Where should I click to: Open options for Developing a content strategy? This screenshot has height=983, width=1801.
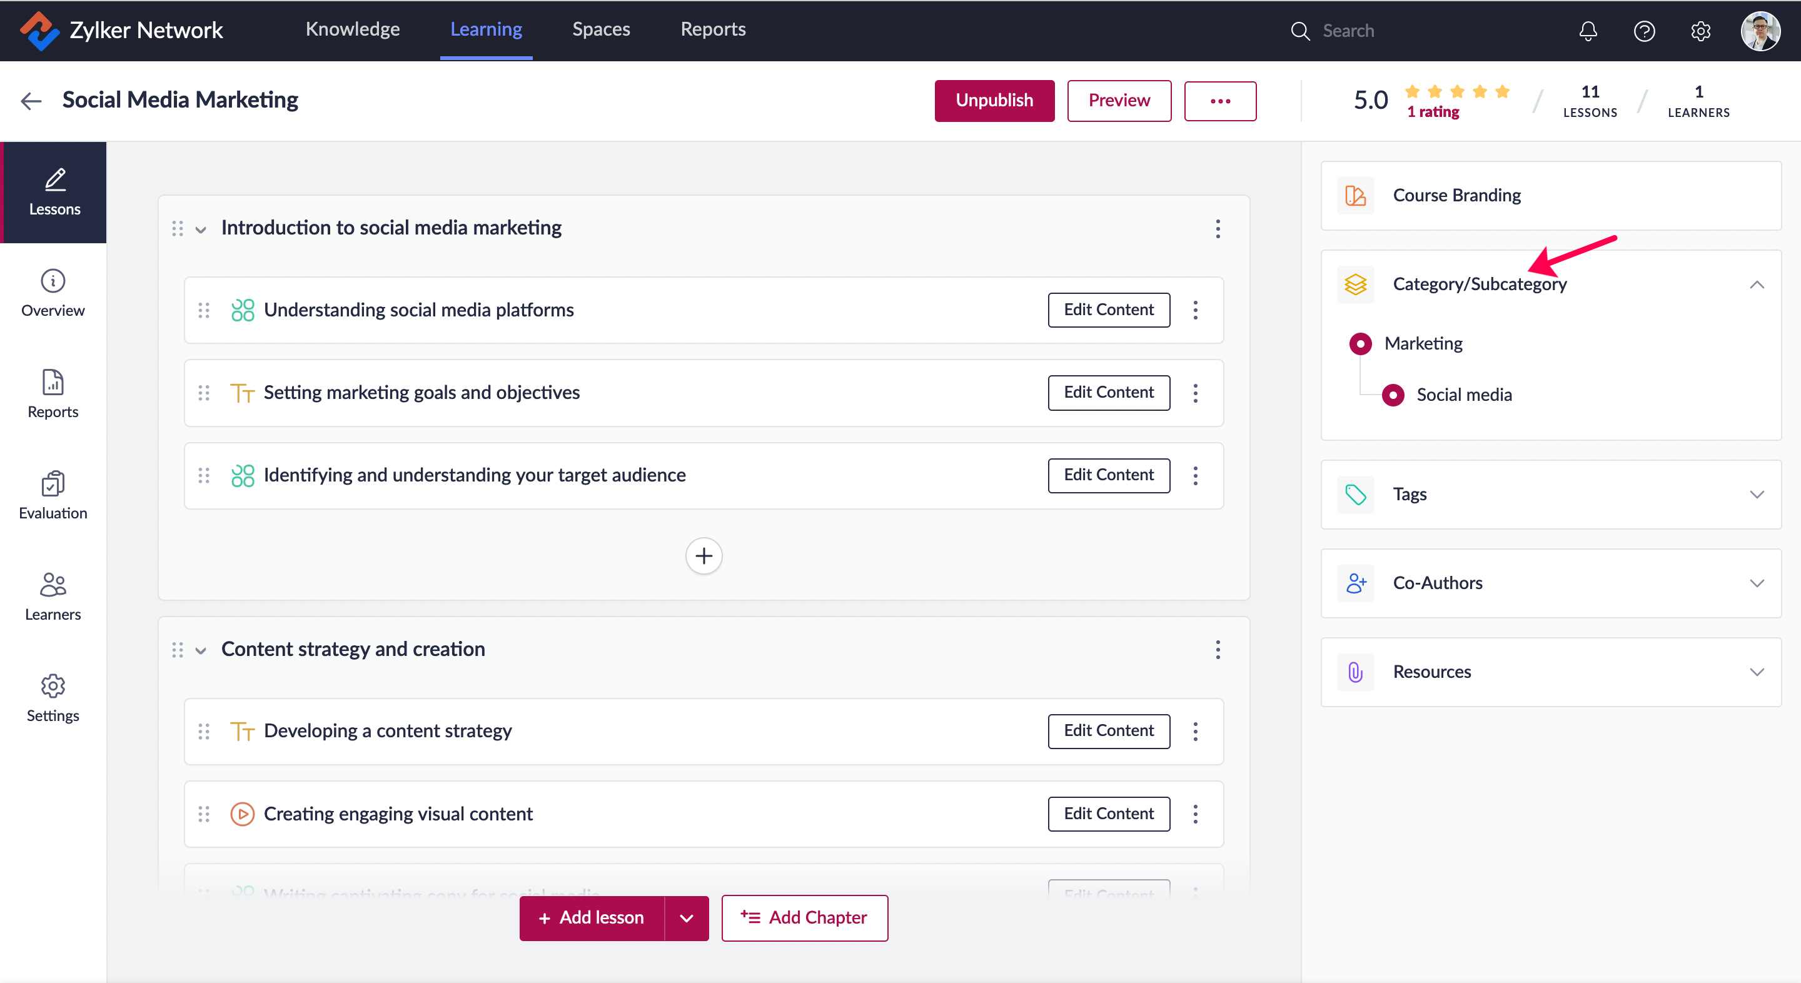pos(1195,731)
